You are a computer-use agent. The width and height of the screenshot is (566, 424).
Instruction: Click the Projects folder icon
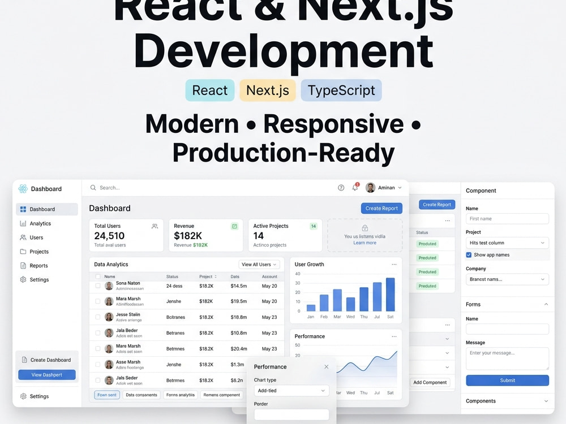coord(23,252)
